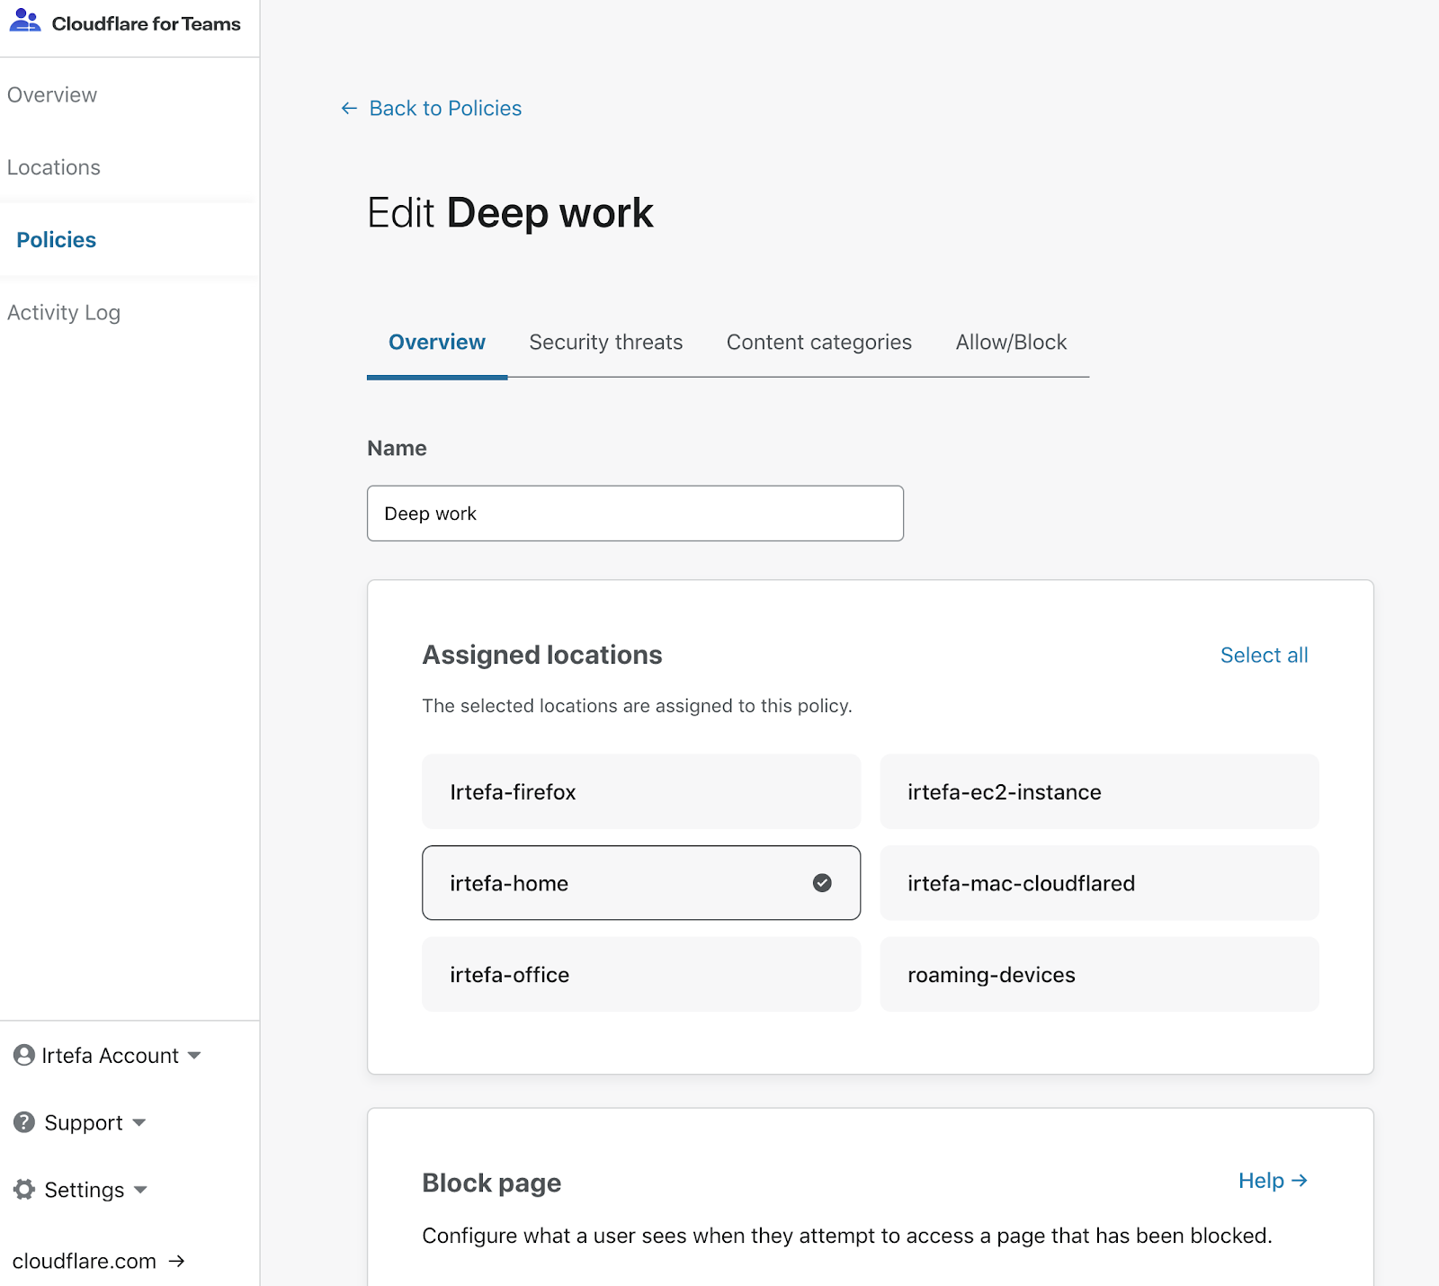Click the Cloudflare for Teams logo icon
The image size is (1439, 1286).
[24, 22]
